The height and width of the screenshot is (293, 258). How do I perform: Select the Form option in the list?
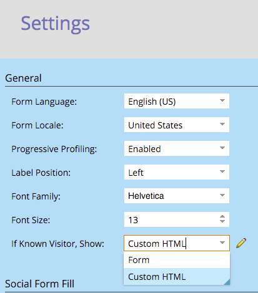pyautogui.click(x=177, y=260)
